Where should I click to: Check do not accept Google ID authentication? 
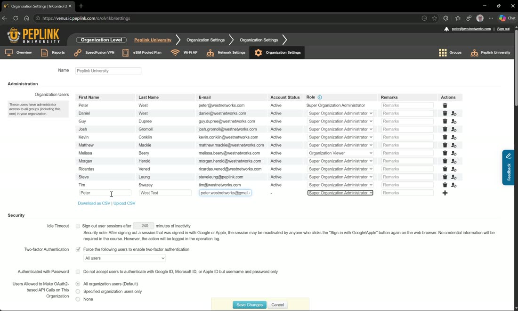[78, 272]
